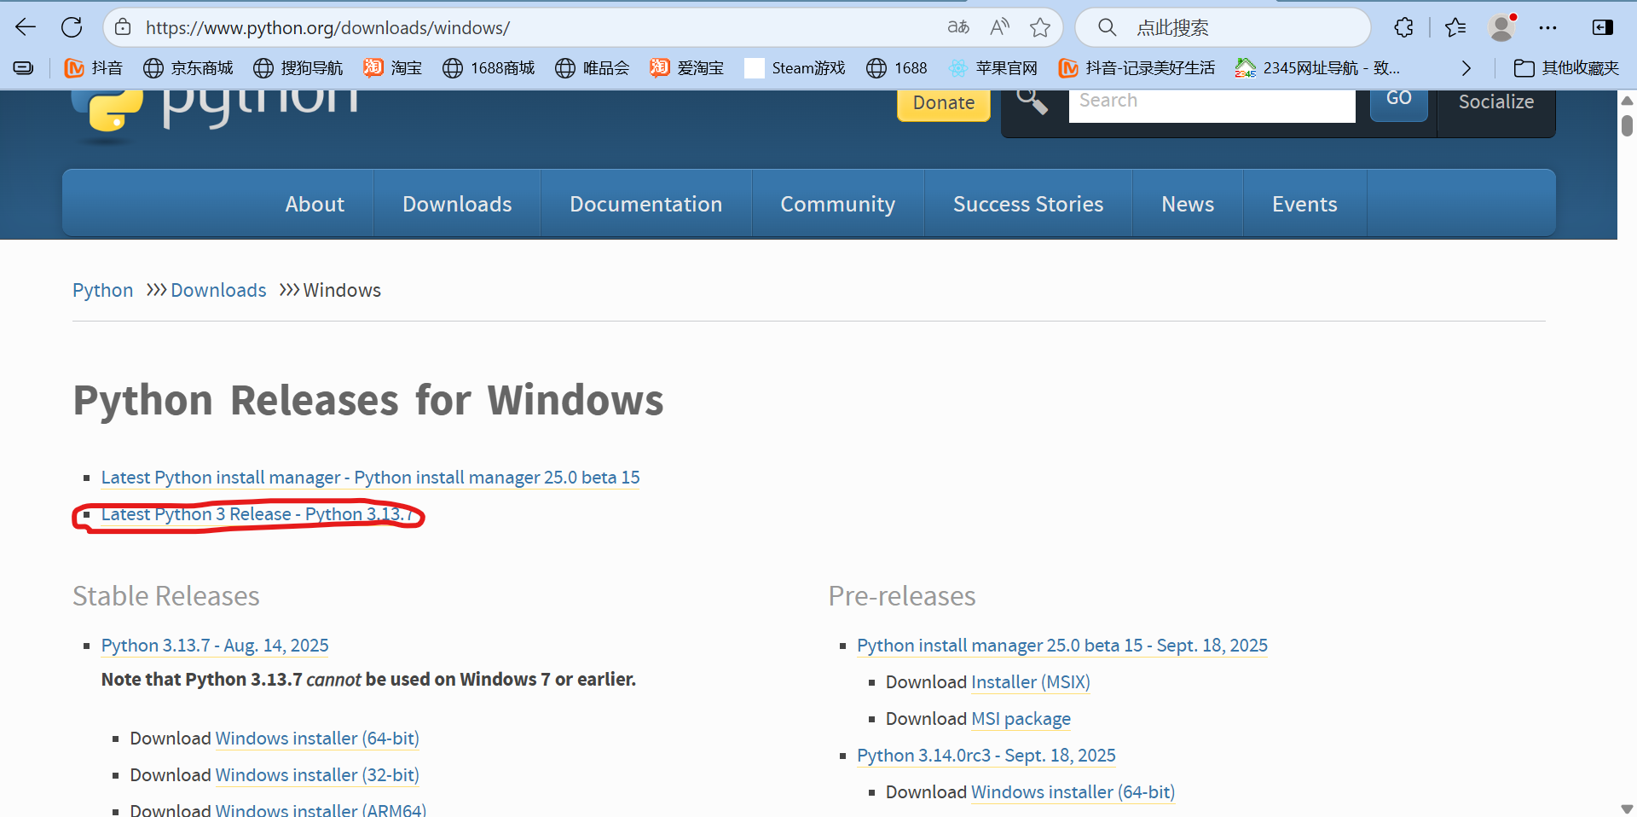View site information lock icon in address bar
The height and width of the screenshot is (817, 1637).
click(123, 27)
